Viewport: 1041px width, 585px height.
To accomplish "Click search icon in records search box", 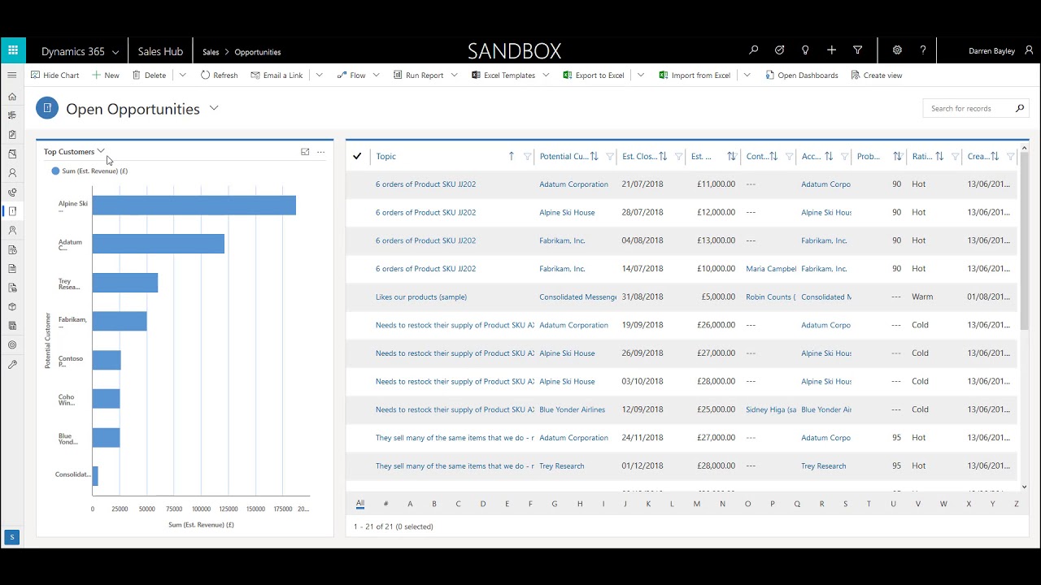I will coord(1019,108).
